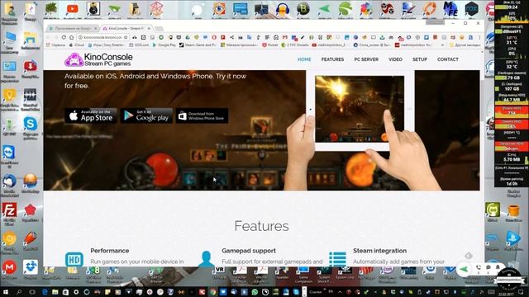Click the App Store download button
This screenshot has height=297, width=529.
[91, 115]
